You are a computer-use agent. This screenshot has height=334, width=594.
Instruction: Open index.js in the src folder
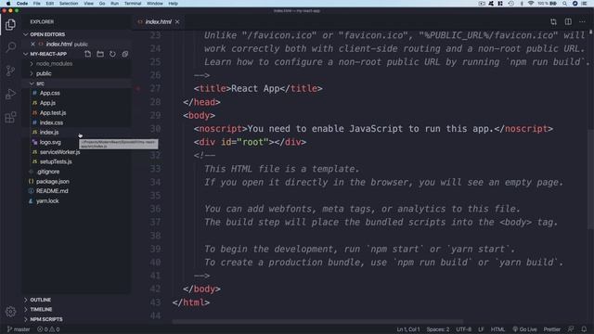click(x=49, y=132)
